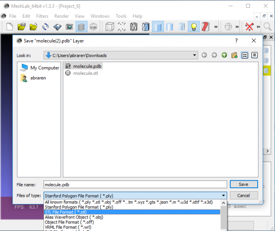
Task: Open the Help menu
Action: point(137,16)
